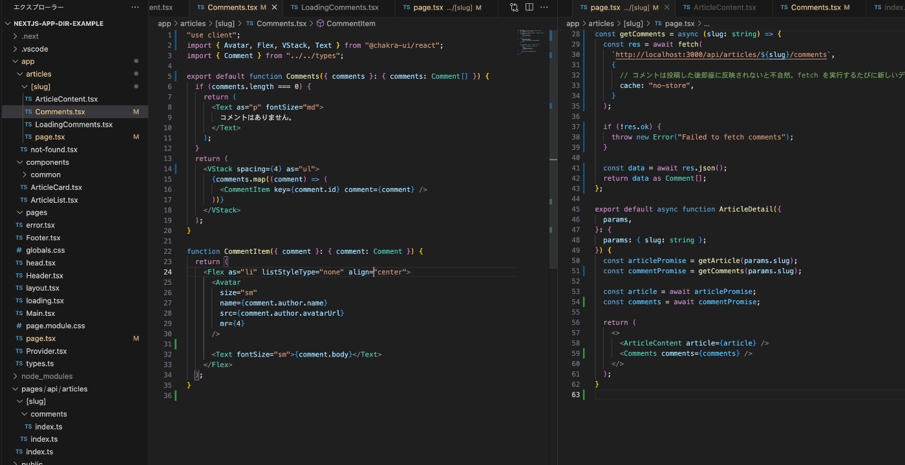Click line number 63 in right editor
905x465 pixels.
pyautogui.click(x=575, y=395)
